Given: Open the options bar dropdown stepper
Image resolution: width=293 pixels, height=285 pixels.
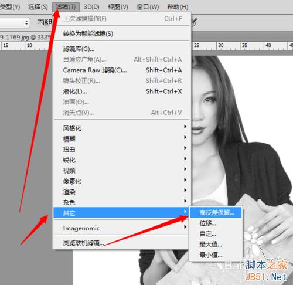Looking at the screenshot, I should click(x=26, y=23).
